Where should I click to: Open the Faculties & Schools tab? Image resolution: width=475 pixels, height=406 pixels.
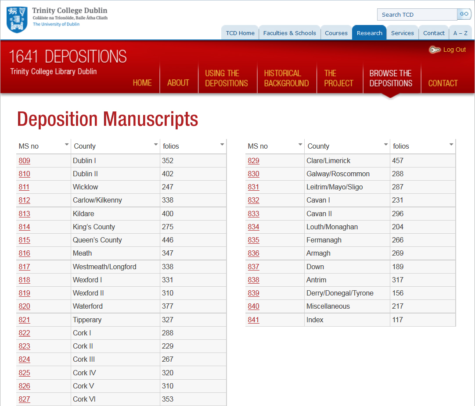(x=289, y=33)
